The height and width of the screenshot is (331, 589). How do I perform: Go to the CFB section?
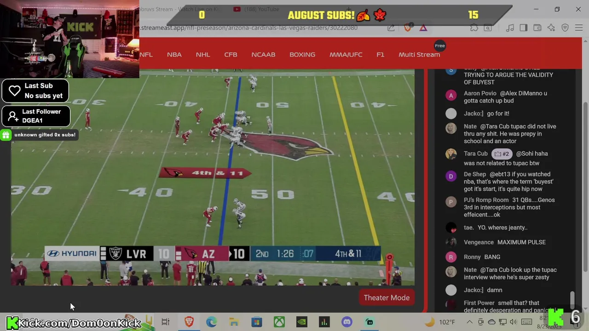[x=231, y=54]
